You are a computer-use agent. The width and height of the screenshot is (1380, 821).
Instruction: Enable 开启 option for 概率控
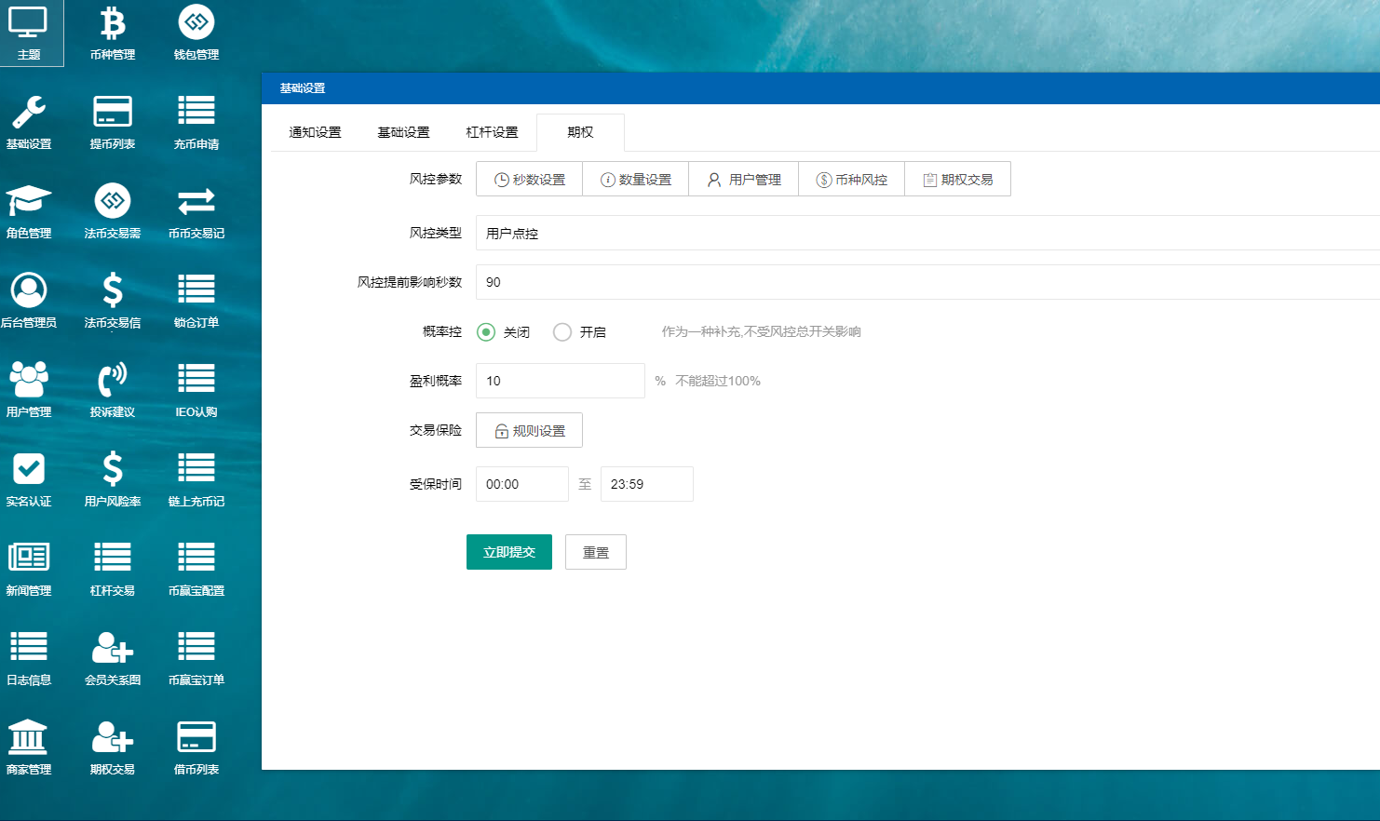(x=561, y=331)
